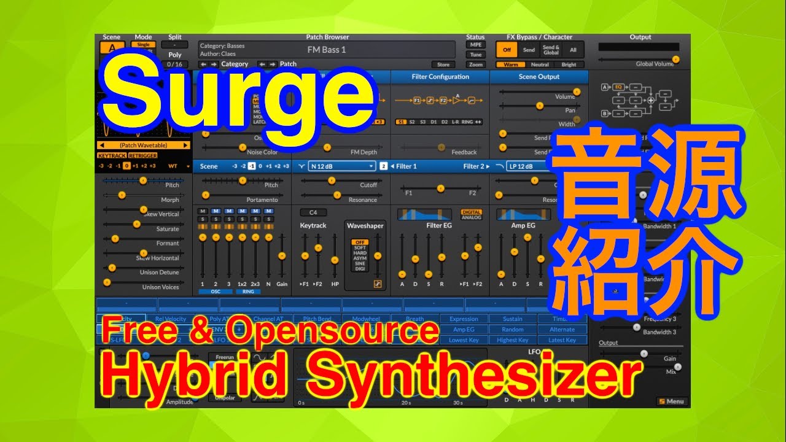
Task: Toggle RETRIGGER on the oscillator
Action: (x=142, y=155)
